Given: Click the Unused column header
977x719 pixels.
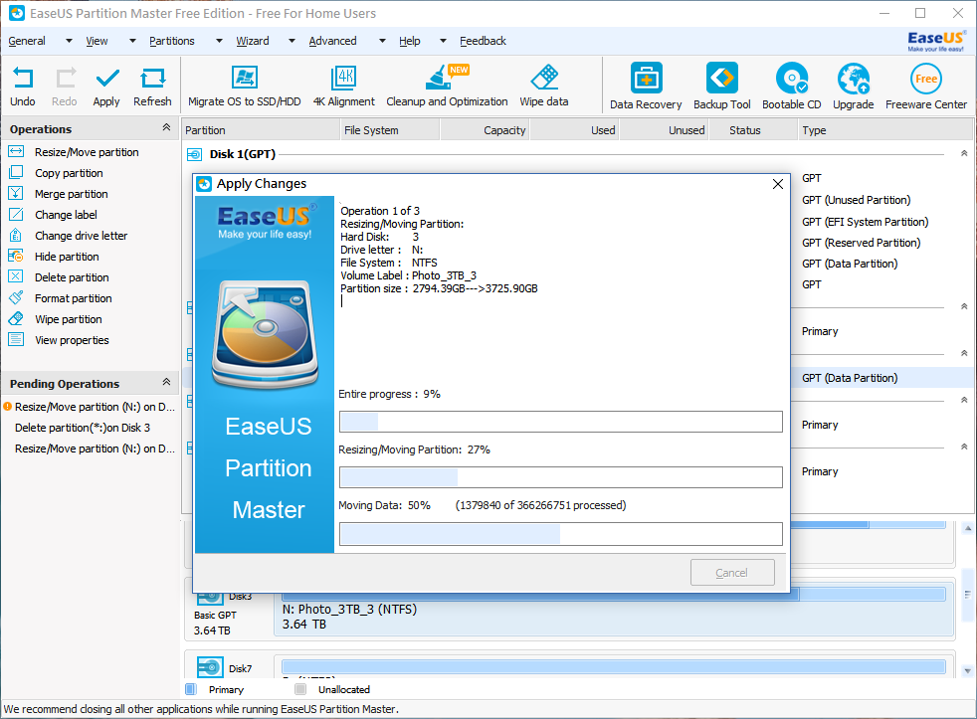Looking at the screenshot, I should [664, 130].
